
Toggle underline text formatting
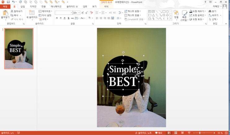tap(64, 18)
